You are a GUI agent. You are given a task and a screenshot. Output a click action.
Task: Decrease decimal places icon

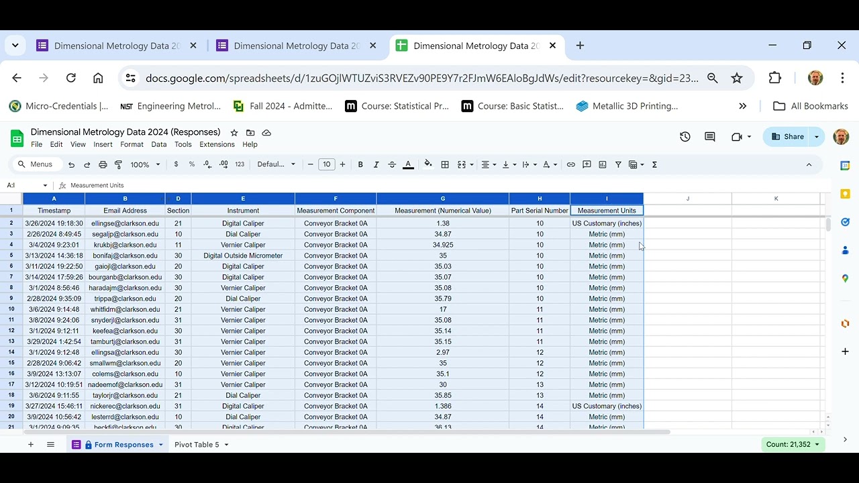point(207,164)
